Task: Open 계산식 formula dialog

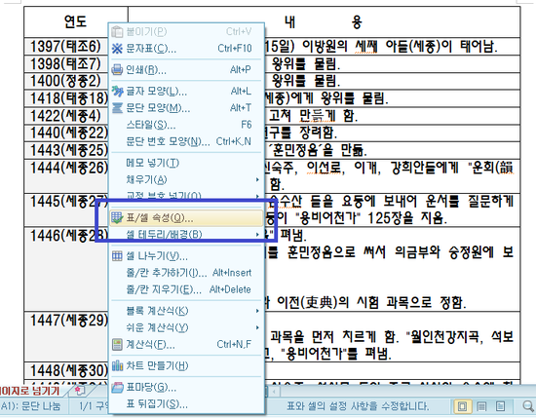Action: pos(186,344)
